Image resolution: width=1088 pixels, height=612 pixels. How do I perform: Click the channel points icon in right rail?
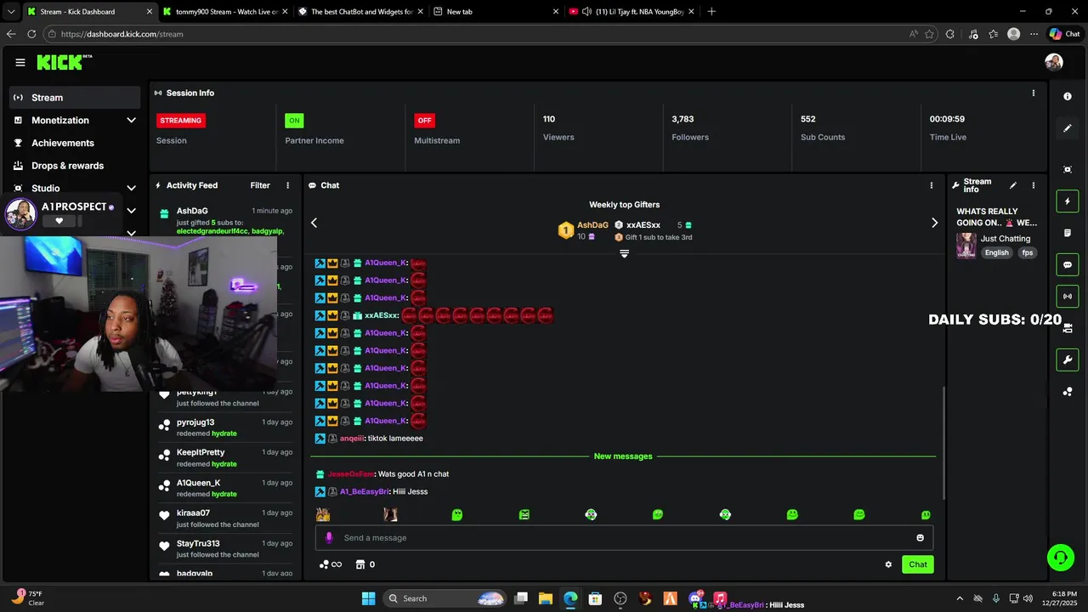[x=1068, y=391]
